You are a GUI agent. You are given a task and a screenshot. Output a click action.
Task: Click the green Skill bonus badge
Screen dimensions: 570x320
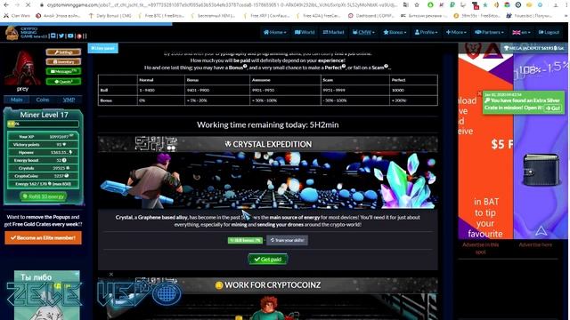coord(246,240)
